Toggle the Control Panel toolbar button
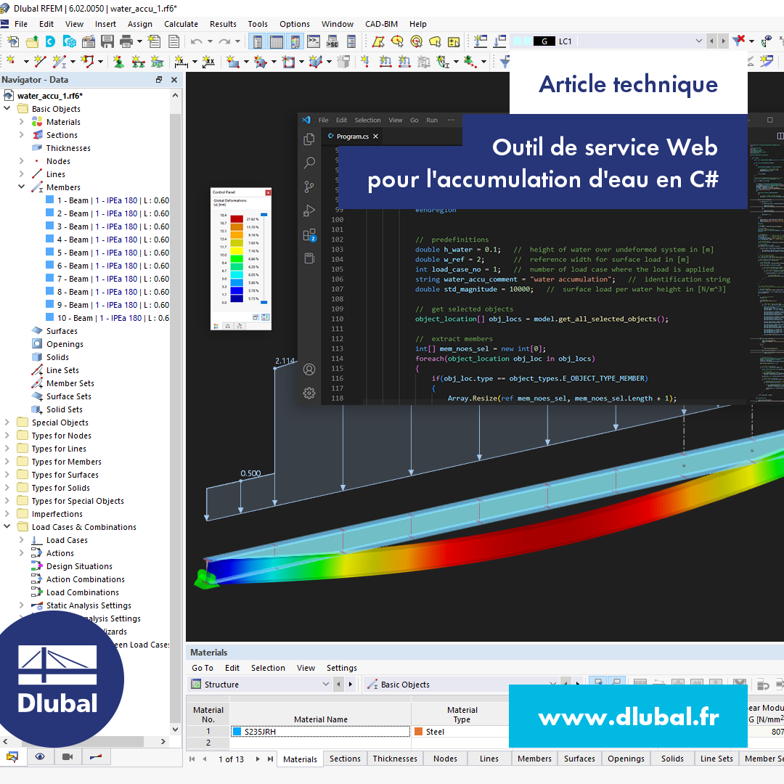 295,41
